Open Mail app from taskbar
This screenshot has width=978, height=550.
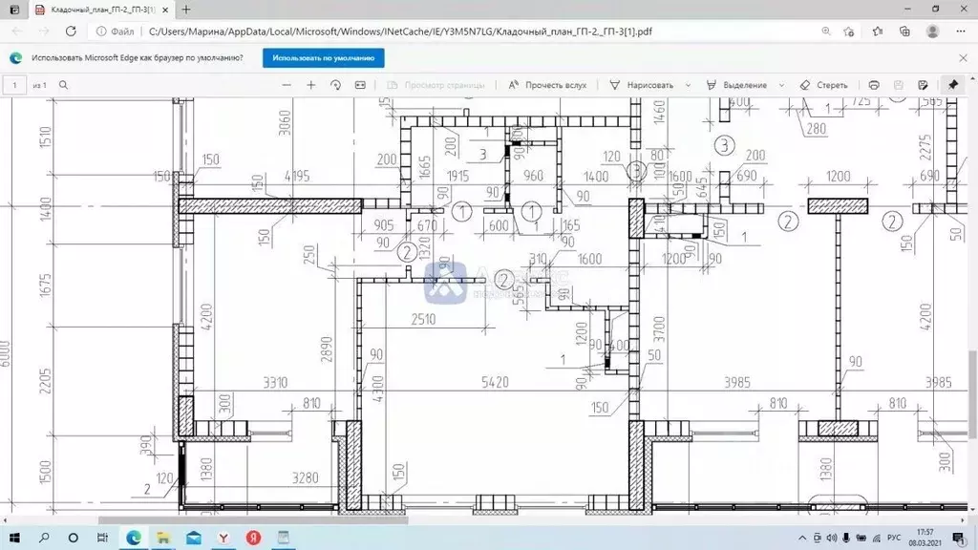193,538
